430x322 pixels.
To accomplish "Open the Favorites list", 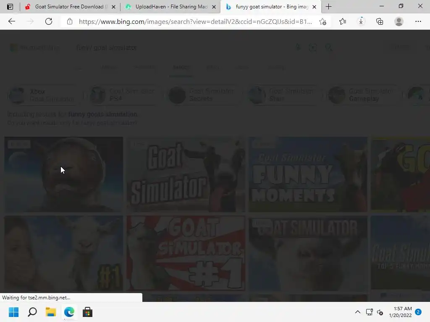I will click(x=343, y=21).
